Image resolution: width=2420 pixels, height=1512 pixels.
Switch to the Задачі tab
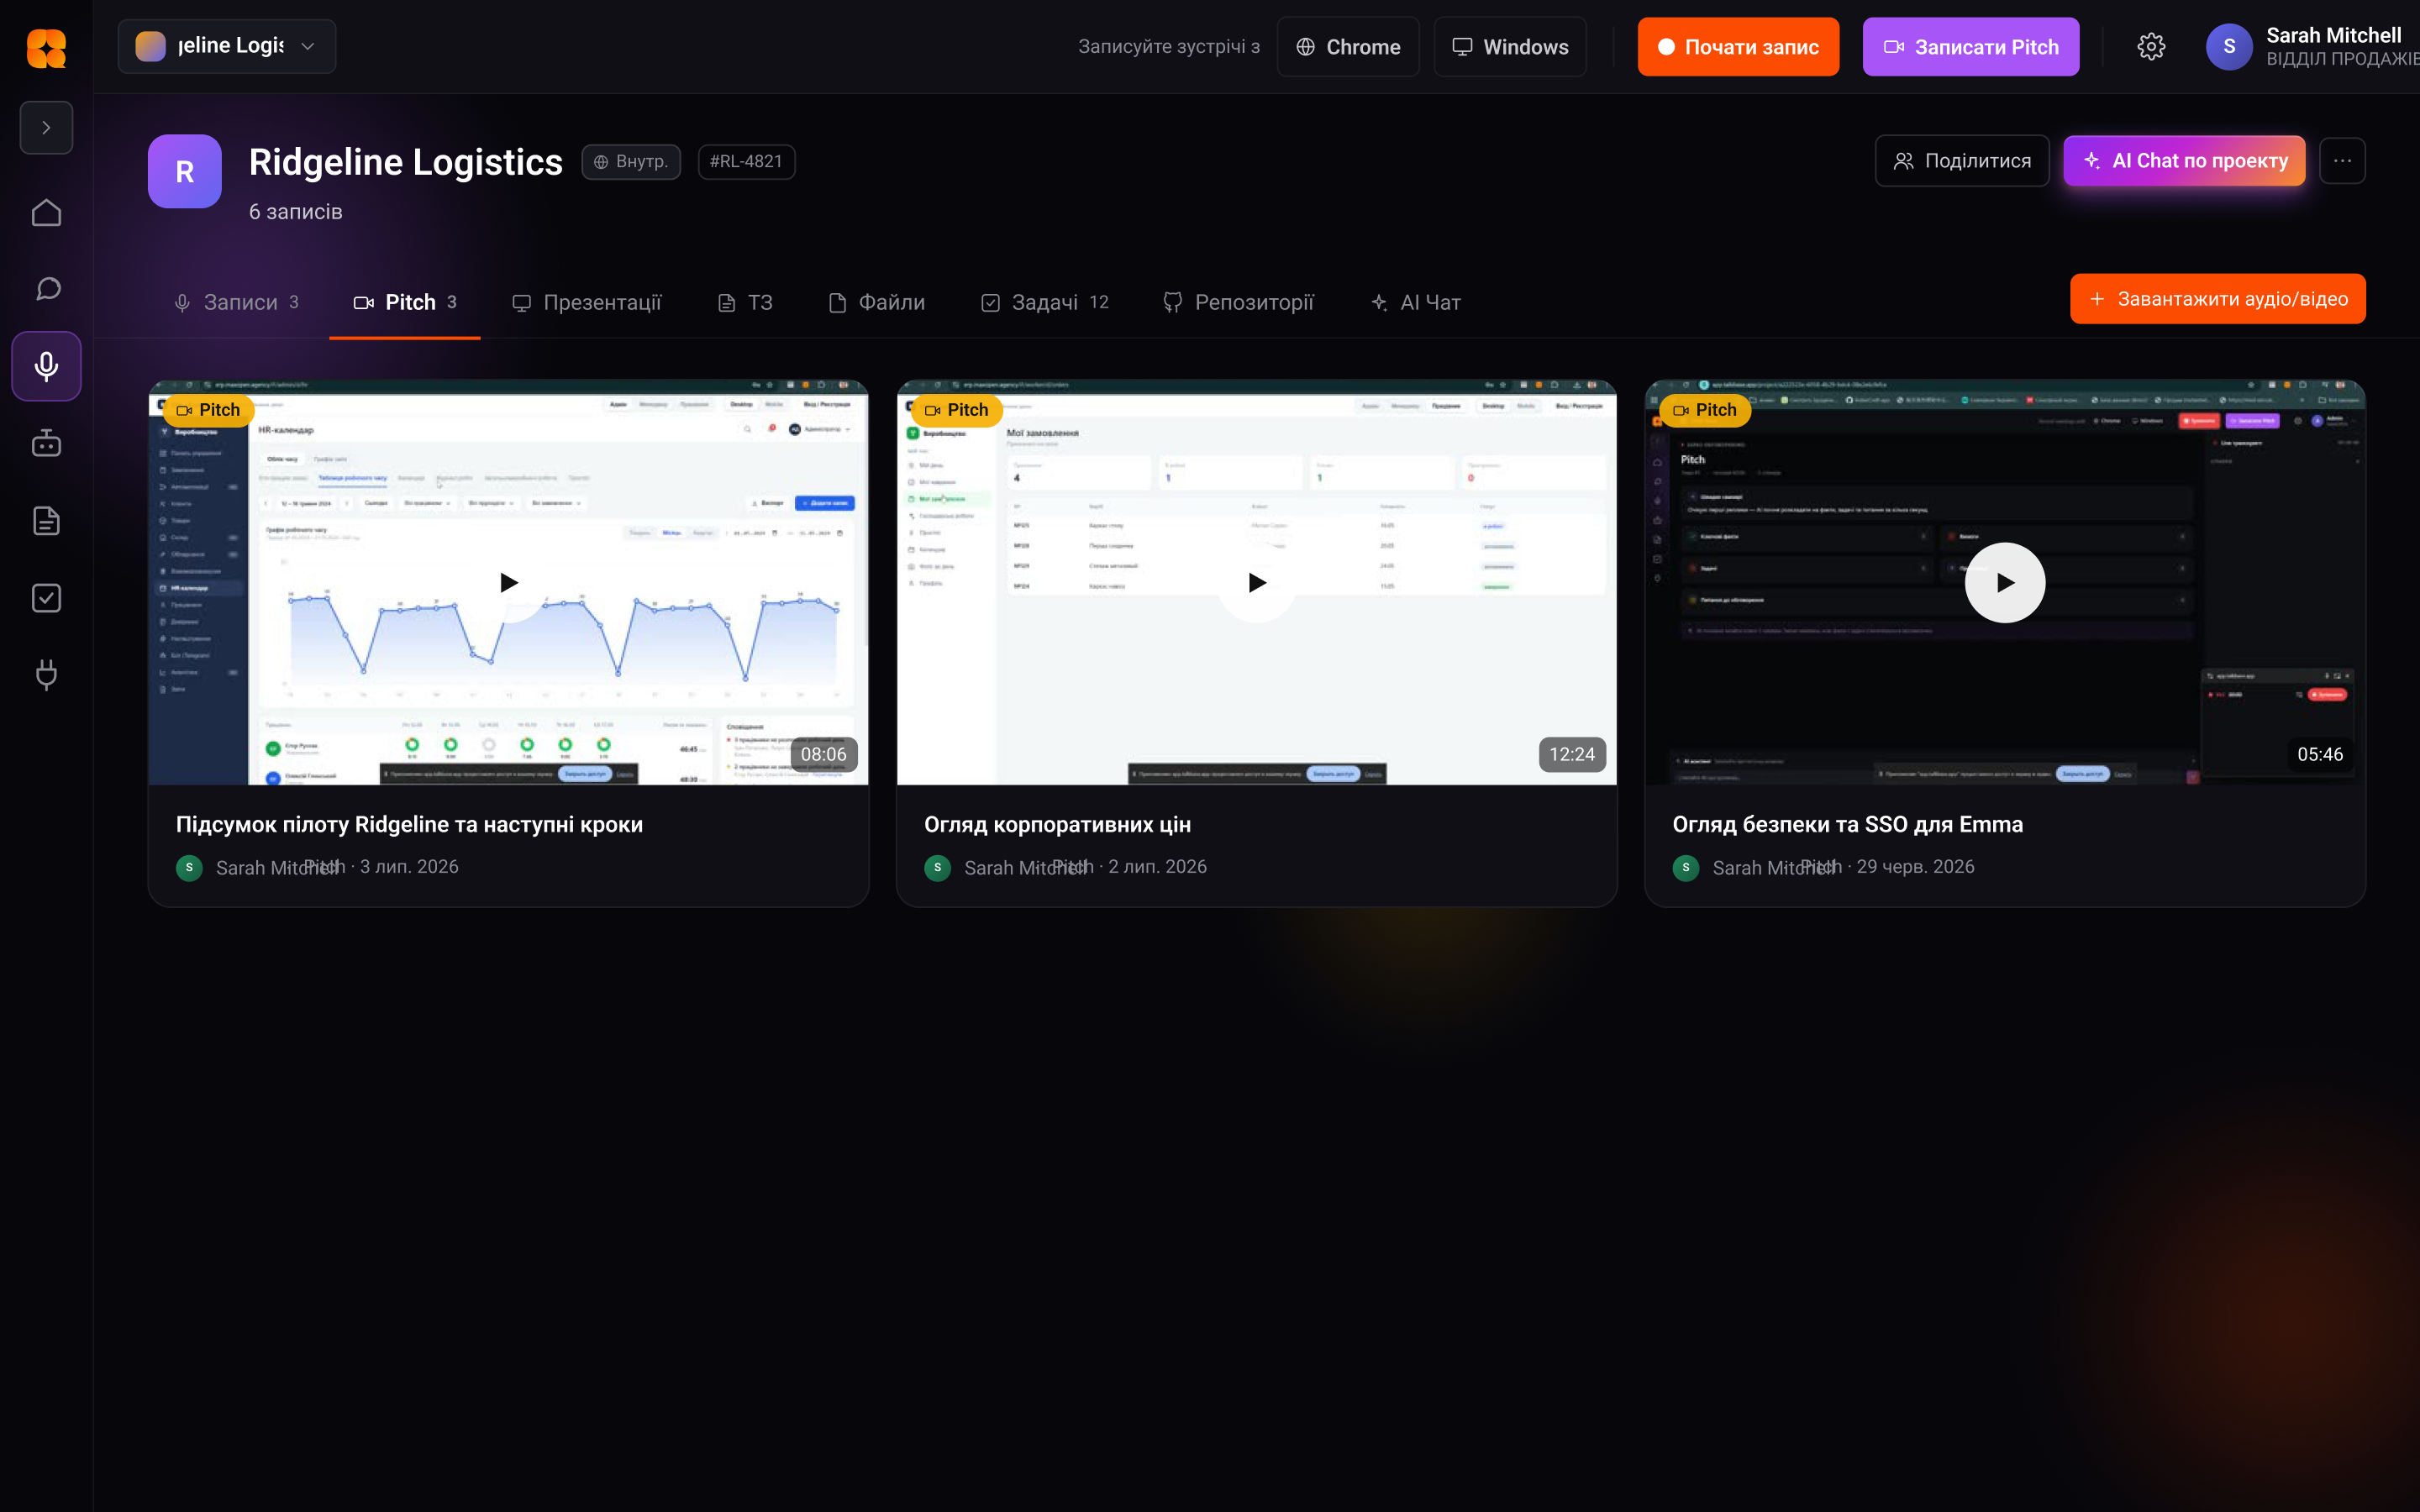pyautogui.click(x=1045, y=303)
